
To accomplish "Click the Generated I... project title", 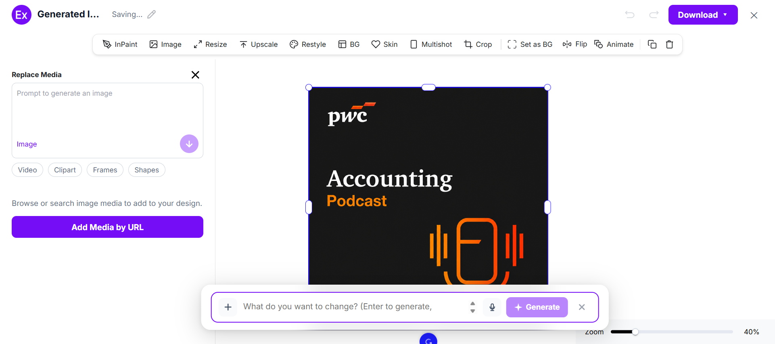I will pos(68,14).
